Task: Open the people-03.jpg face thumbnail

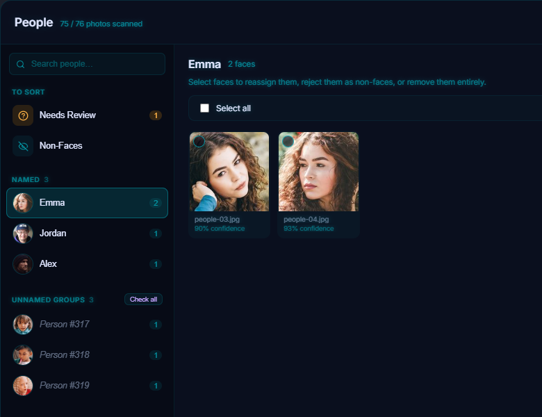Action: [x=229, y=172]
